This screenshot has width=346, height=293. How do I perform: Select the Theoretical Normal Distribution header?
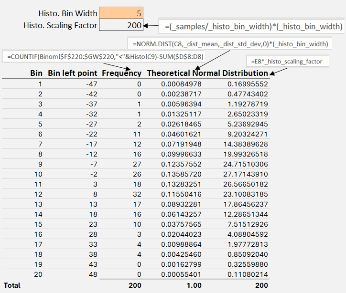(x=207, y=73)
